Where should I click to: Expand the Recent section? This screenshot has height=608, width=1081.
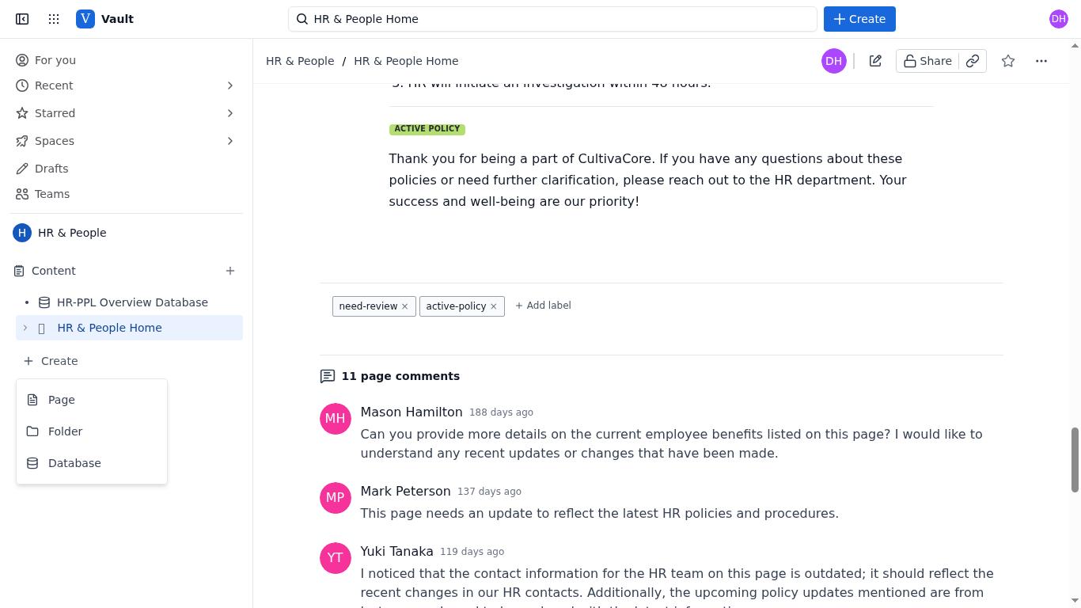[x=230, y=85]
